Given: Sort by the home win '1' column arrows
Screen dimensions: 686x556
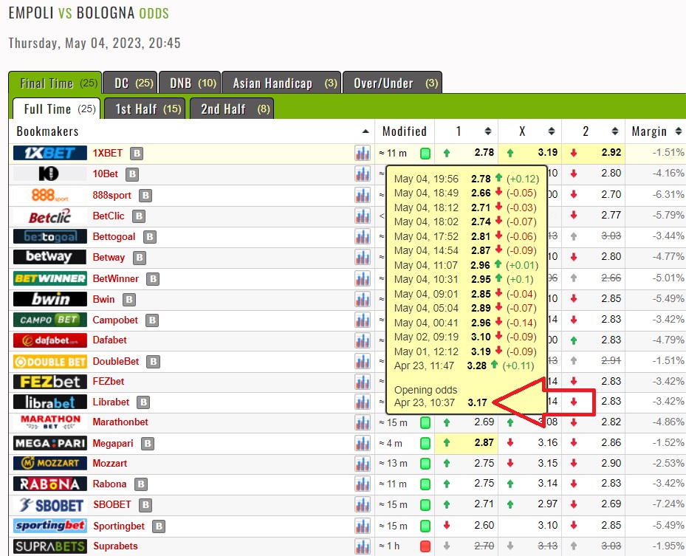Looking at the screenshot, I should [488, 131].
